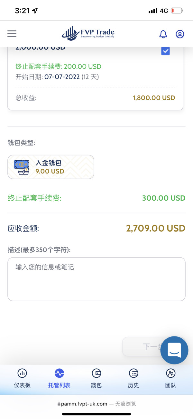This screenshot has width=193, height=419.
Task: Tap the money stack wallet icon
Action: (22, 167)
